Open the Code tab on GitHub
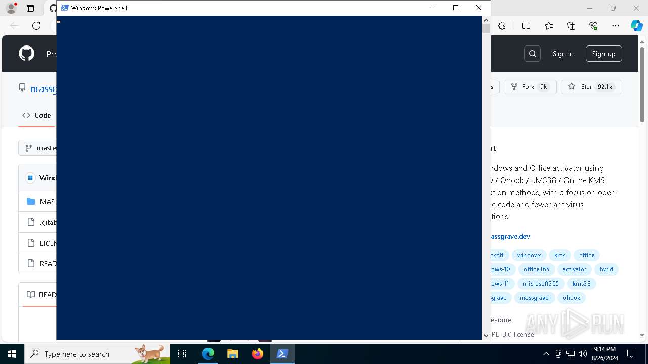The height and width of the screenshot is (364, 648). (36, 115)
